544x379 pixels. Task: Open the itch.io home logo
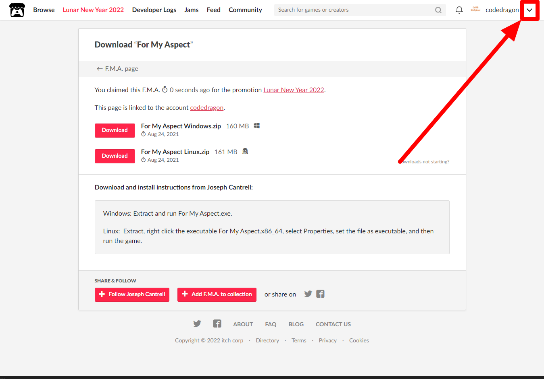point(17,10)
